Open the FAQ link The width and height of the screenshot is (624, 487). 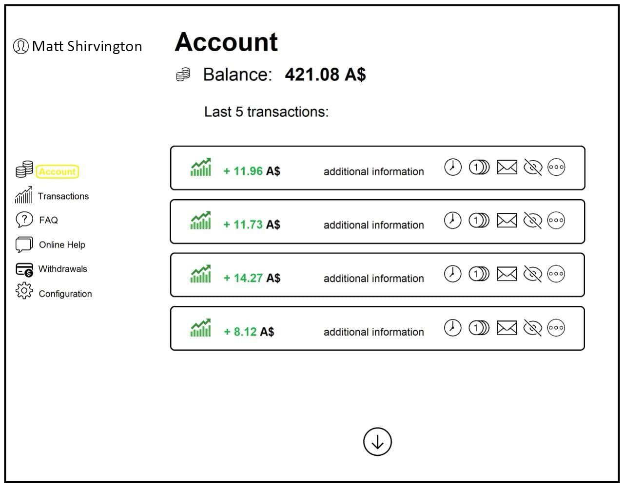click(48, 220)
